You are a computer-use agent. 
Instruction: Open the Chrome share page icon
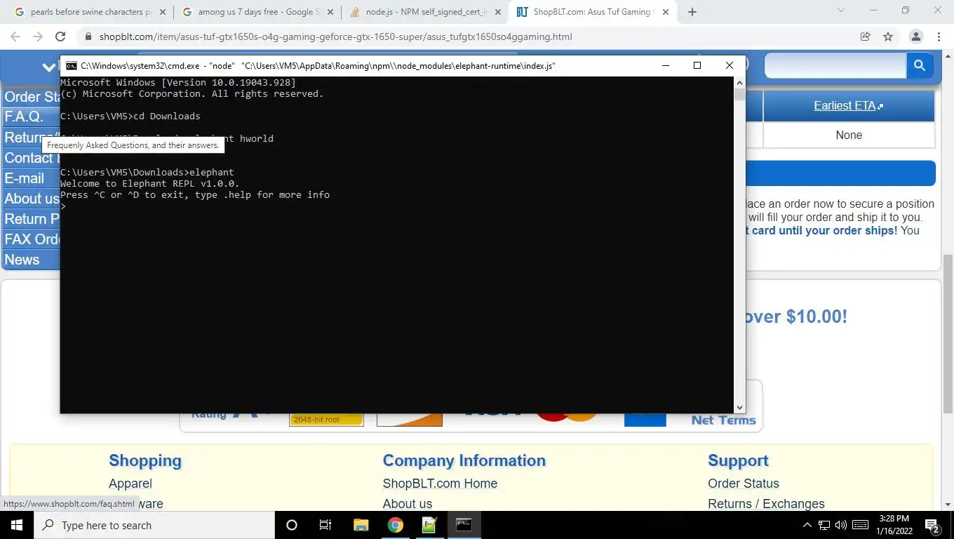[x=866, y=36]
